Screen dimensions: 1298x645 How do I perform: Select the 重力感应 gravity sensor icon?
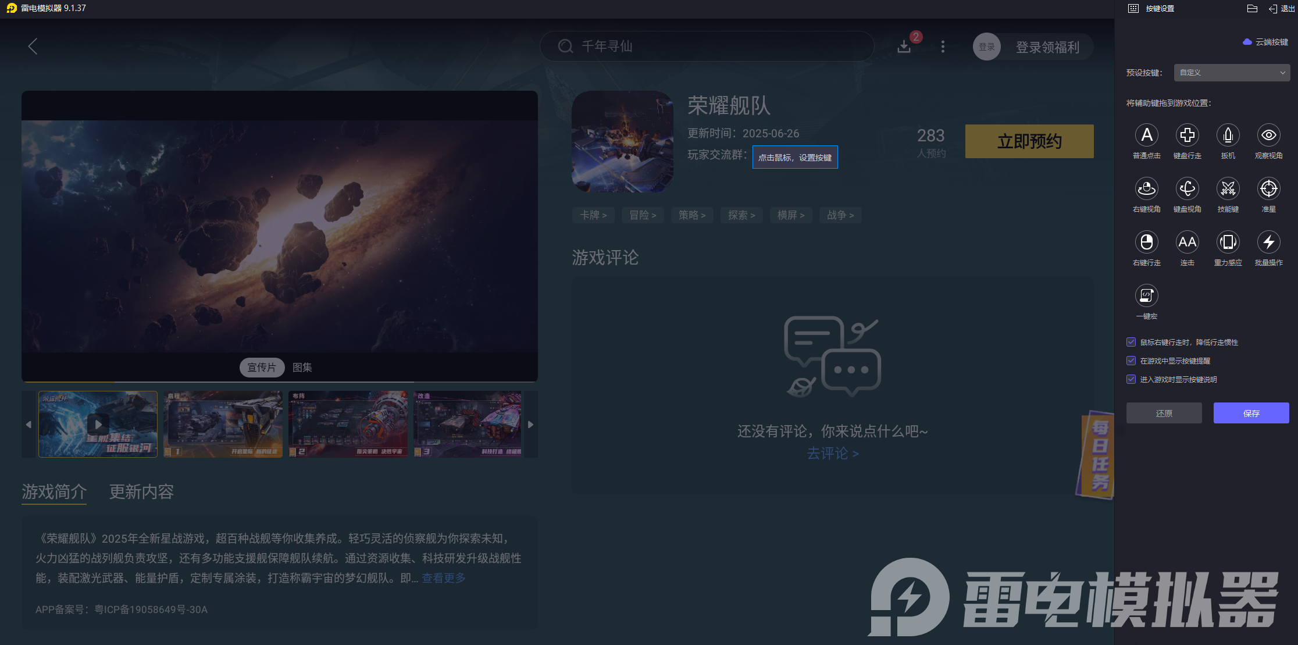pos(1228,243)
